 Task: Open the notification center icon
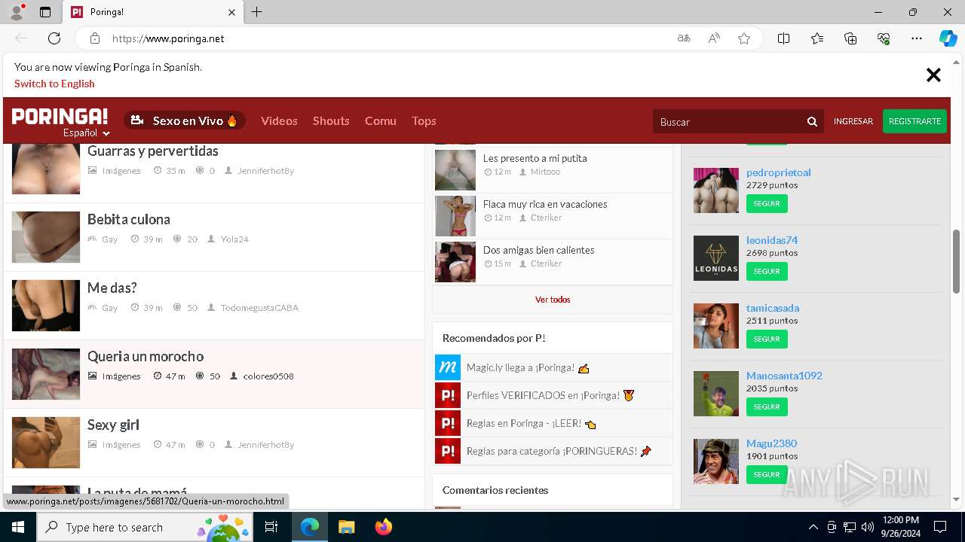(x=940, y=527)
